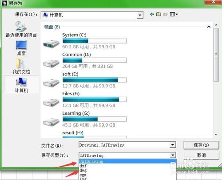
Task: Open Recent Items (最近使用的项目) location
Action: tap(21, 29)
